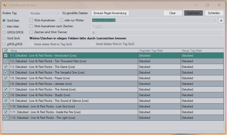Toggle Zeichen sind Wort-Trenner checkbox
Image resolution: width=227 pixels, height=135 pixels.
pyautogui.click(x=31, y=32)
